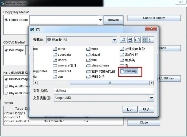This screenshot has height=137, width=187.
Task: Select the HD/USB Image radio button
Action: point(6,79)
